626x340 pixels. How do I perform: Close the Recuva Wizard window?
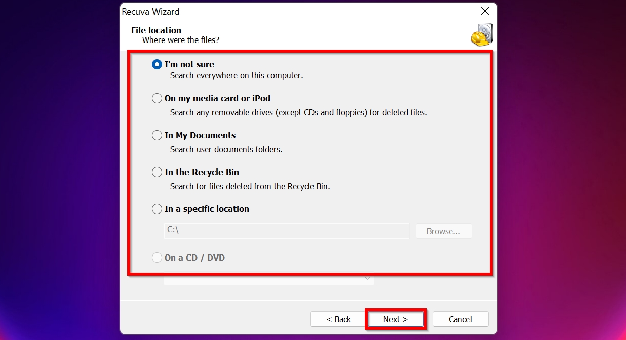(x=485, y=11)
